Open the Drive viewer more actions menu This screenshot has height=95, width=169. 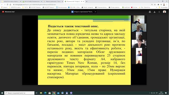click(x=159, y=12)
